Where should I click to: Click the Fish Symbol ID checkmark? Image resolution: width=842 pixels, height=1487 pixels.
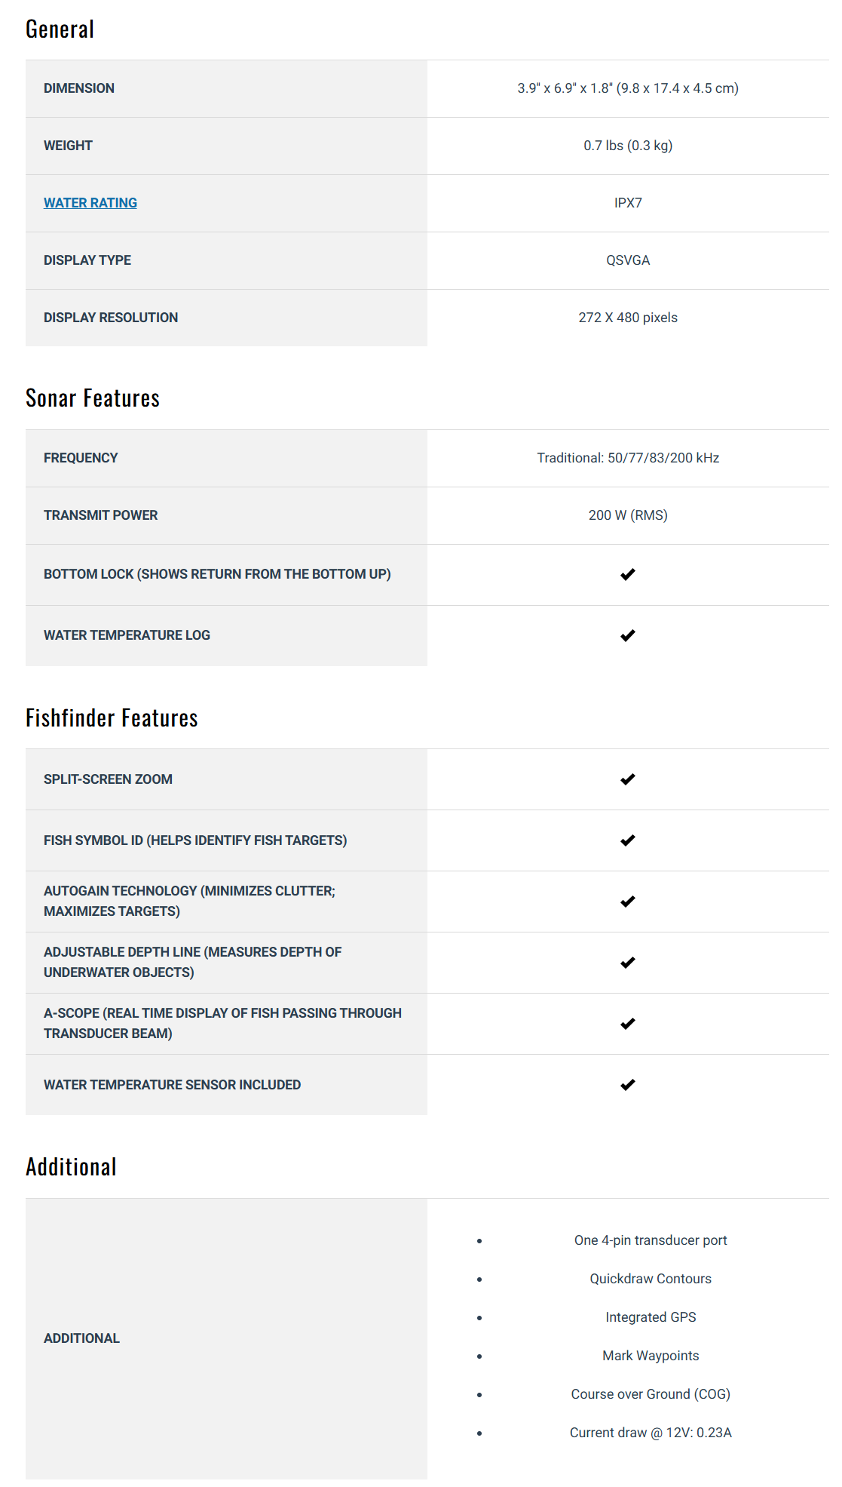point(628,840)
